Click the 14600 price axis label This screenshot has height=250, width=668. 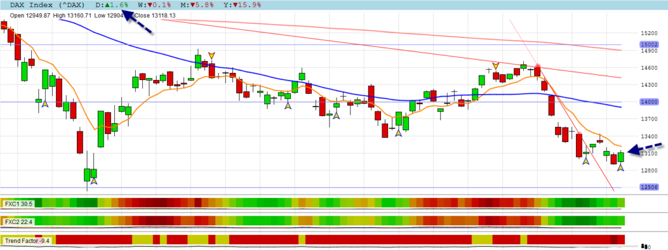pyautogui.click(x=647, y=68)
